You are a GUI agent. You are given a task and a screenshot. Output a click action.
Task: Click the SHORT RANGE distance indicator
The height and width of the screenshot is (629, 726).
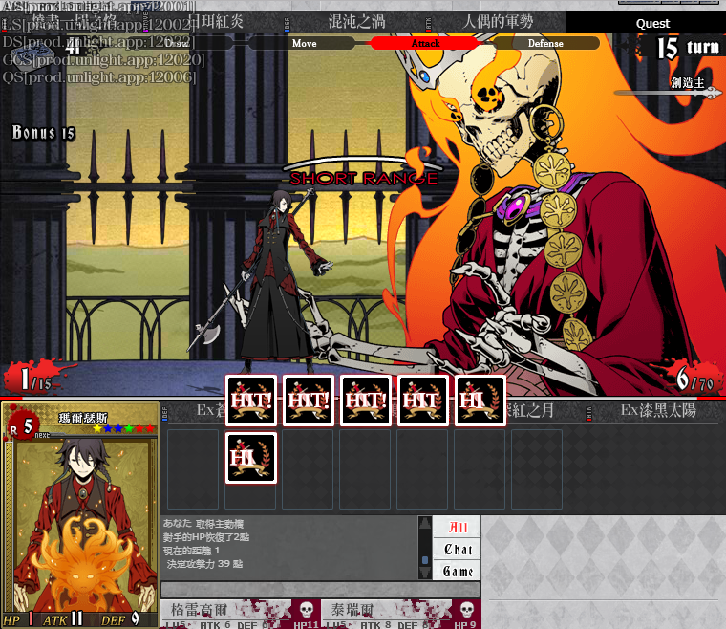click(x=364, y=178)
